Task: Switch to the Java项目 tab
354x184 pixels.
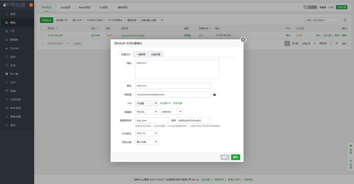Action: point(65,7)
